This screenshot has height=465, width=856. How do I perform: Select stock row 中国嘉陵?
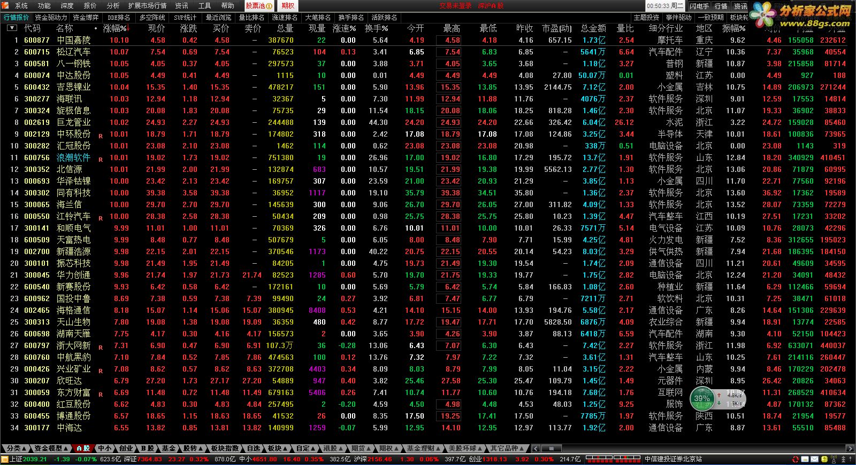point(428,40)
